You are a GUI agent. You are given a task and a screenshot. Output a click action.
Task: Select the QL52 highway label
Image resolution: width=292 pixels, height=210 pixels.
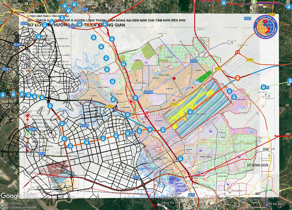(5, 69)
